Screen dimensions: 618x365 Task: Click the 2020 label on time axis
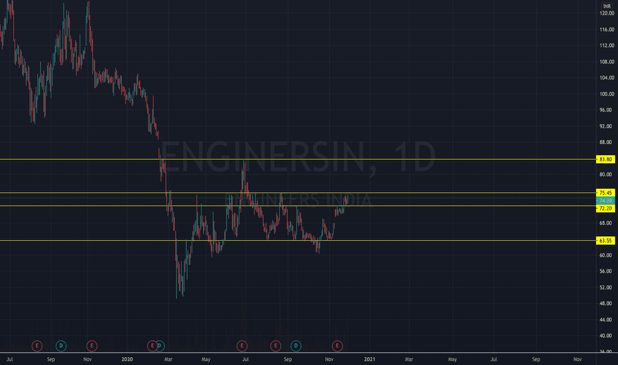127,359
